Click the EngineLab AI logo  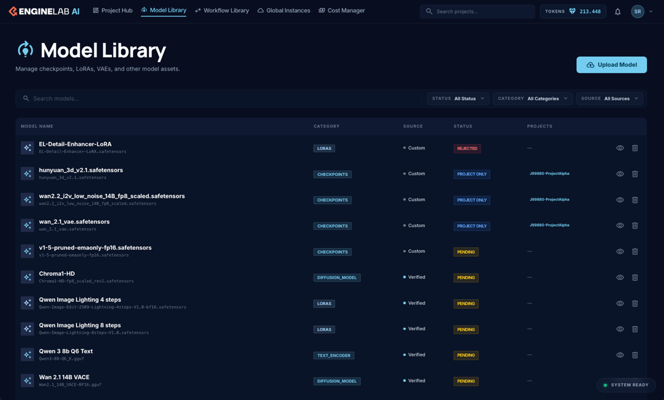pos(44,11)
